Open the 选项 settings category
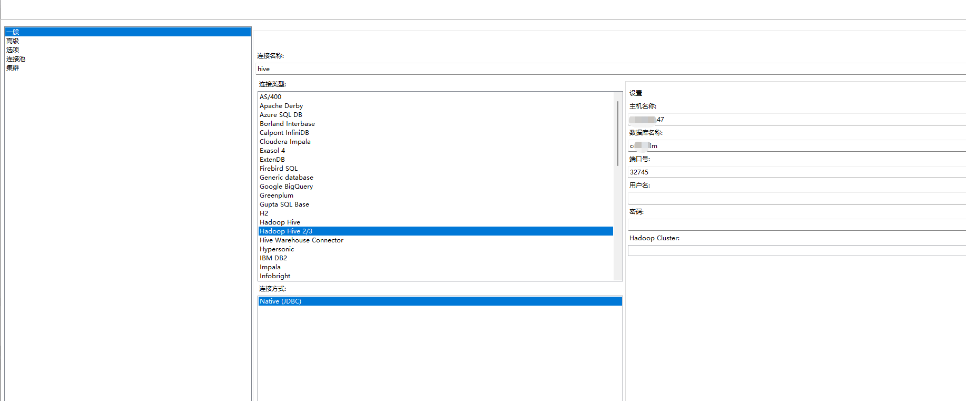 click(x=13, y=50)
